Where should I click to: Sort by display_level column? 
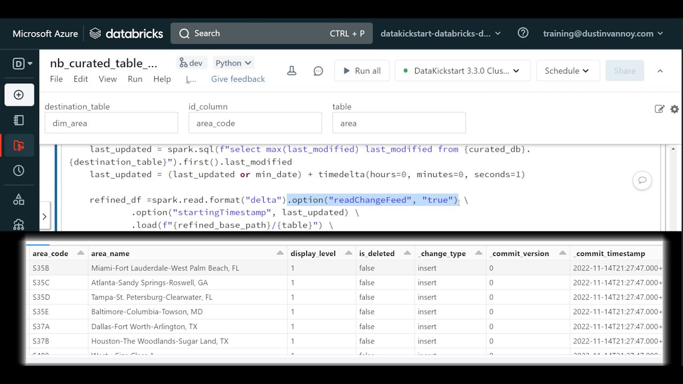tap(348, 253)
